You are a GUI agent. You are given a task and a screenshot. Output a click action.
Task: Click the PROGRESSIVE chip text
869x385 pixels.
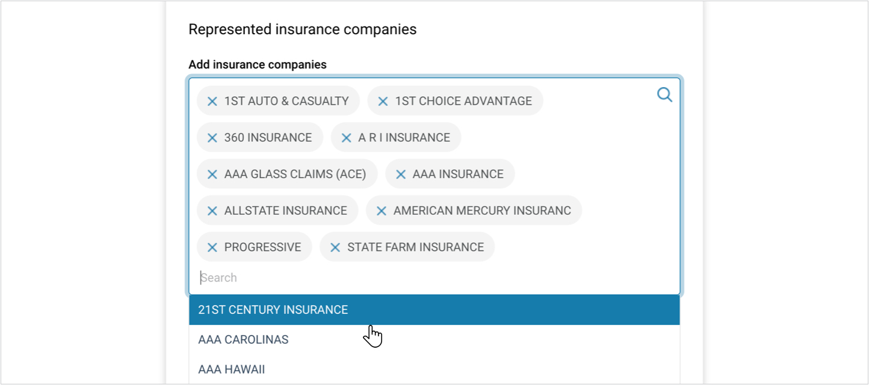point(262,247)
